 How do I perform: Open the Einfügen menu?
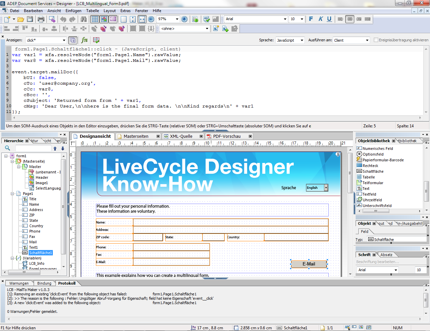click(73, 11)
